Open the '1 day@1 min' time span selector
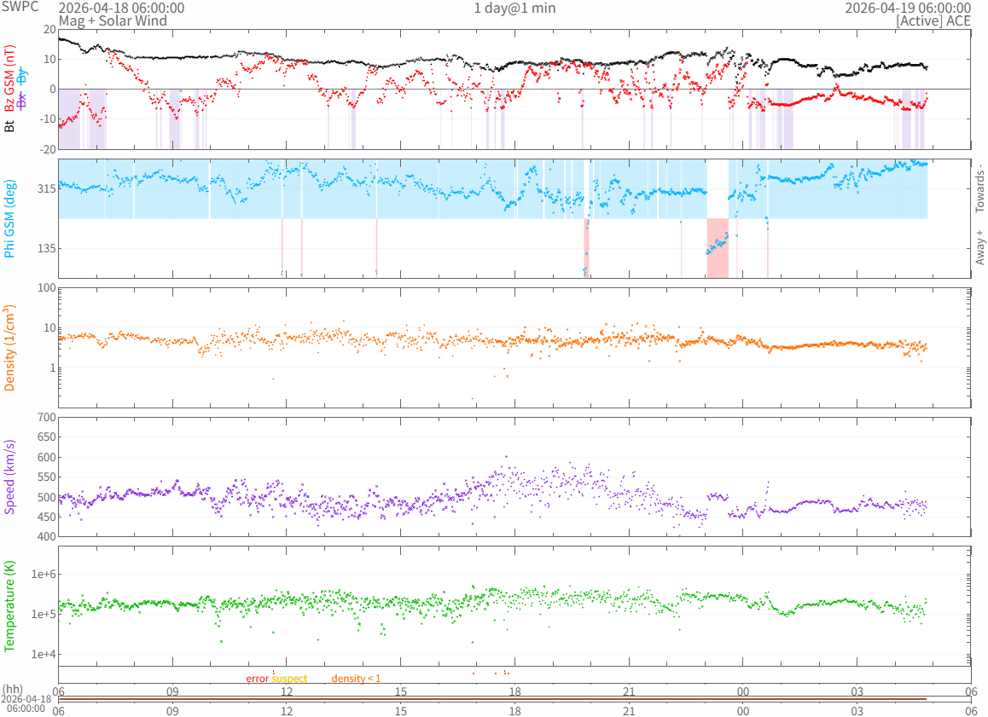The image size is (988, 717). (x=514, y=8)
